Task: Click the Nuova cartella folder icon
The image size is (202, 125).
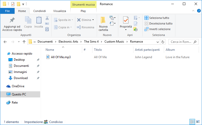Action: point(103,20)
